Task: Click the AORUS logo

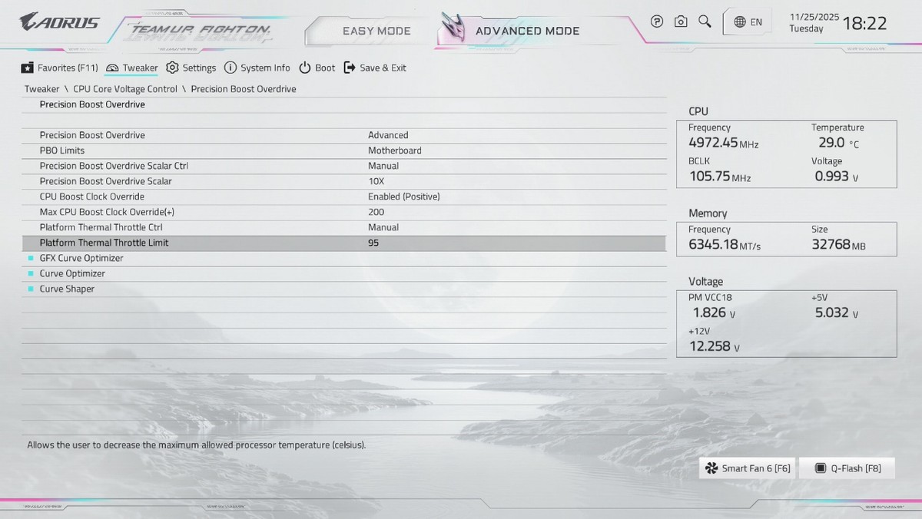Action: click(x=59, y=22)
